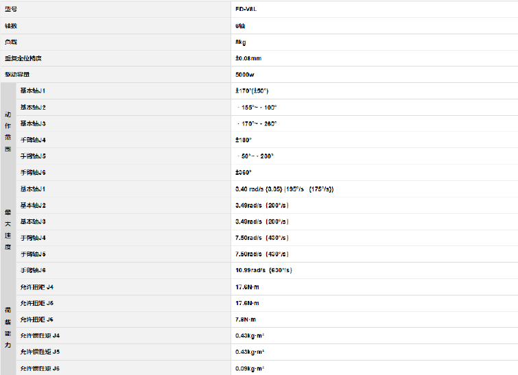
Task: Select the 允许惯性矩 J5 label
Action: click(40, 352)
